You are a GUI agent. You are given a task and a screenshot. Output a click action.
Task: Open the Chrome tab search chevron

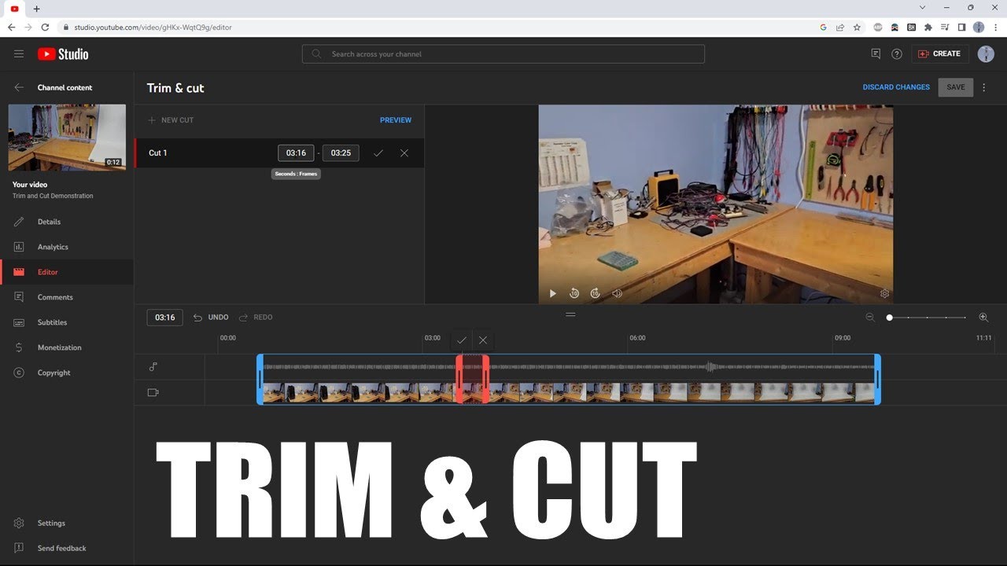point(922,8)
